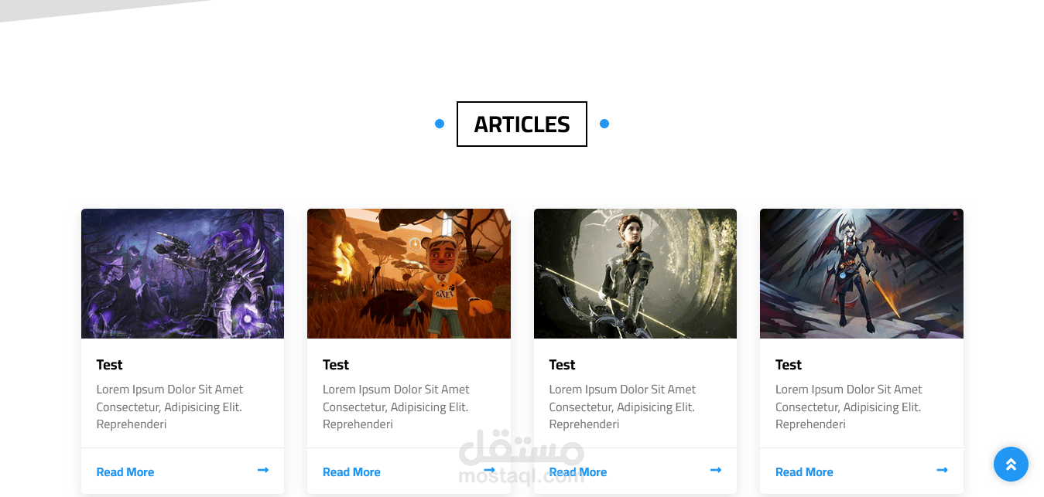Image resolution: width=1044 pixels, height=497 pixels.
Task: Click the arrow icon in the third article card
Action: coord(716,470)
